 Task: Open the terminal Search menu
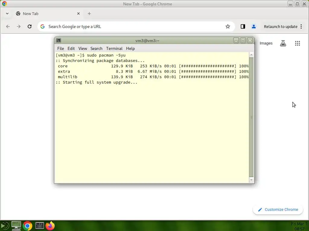pos(96,48)
